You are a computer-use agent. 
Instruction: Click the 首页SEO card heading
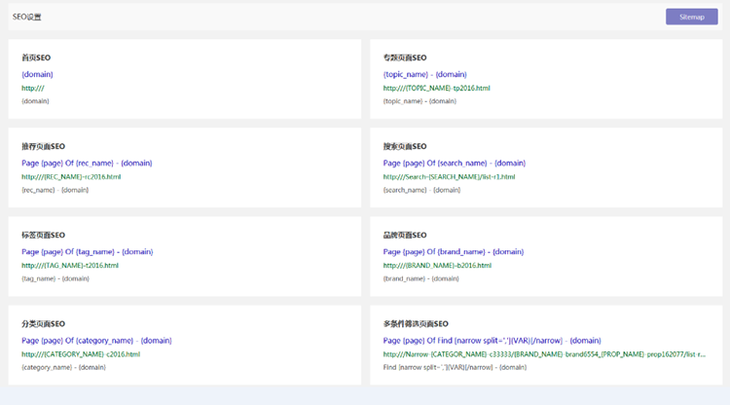click(x=35, y=57)
